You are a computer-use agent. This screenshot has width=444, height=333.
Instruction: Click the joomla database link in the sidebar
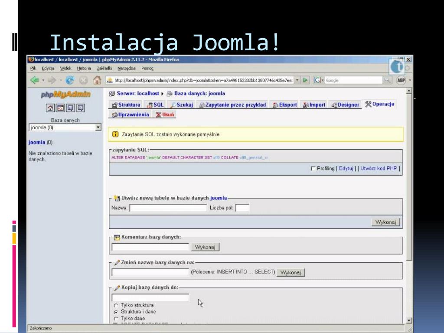37,142
